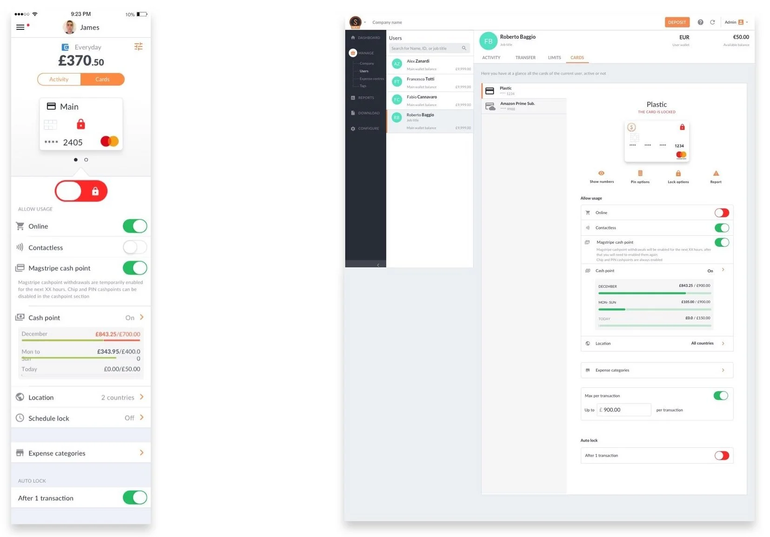The height and width of the screenshot is (537, 770).
Task: Toggle Magstripe cash point in mobile app
Action: [x=135, y=268]
